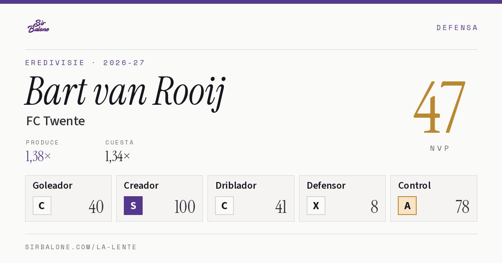
Task: Click the Creador score 100
Action: 184,207
